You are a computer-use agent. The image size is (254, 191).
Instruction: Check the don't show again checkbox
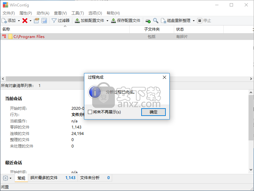point(90,112)
